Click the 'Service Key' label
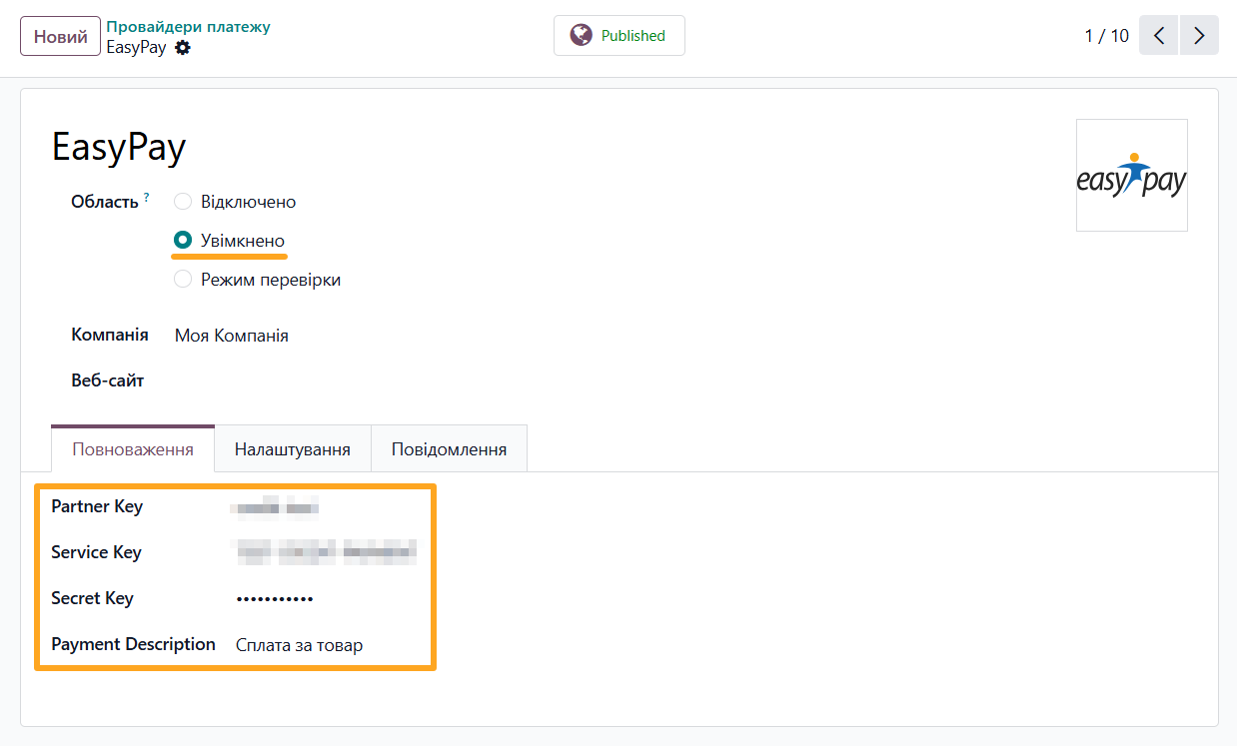Viewport: 1237px width, 746px height. click(96, 552)
